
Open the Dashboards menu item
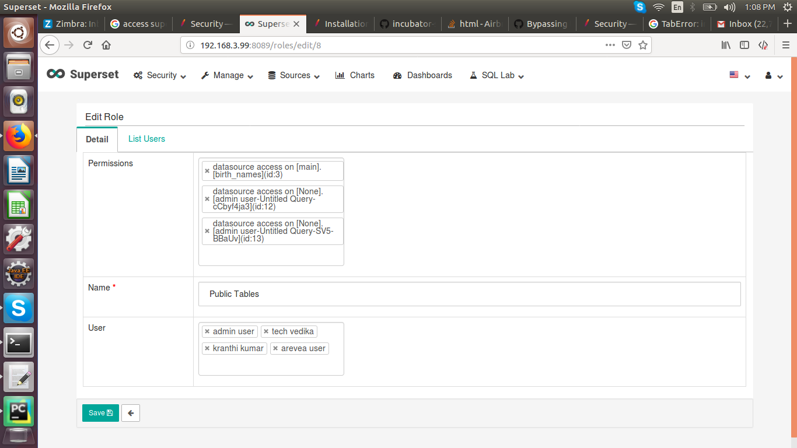[x=422, y=75]
